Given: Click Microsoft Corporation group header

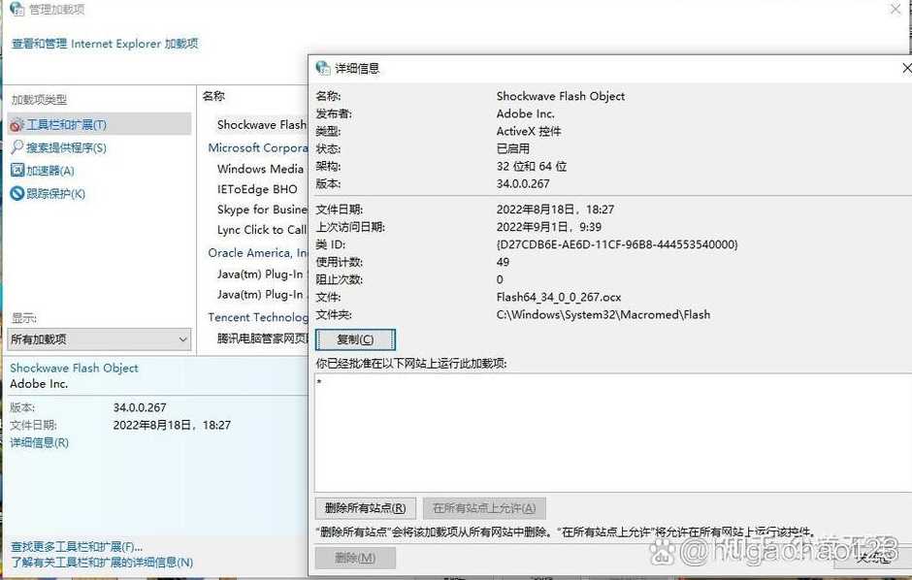Looking at the screenshot, I should (x=258, y=147).
